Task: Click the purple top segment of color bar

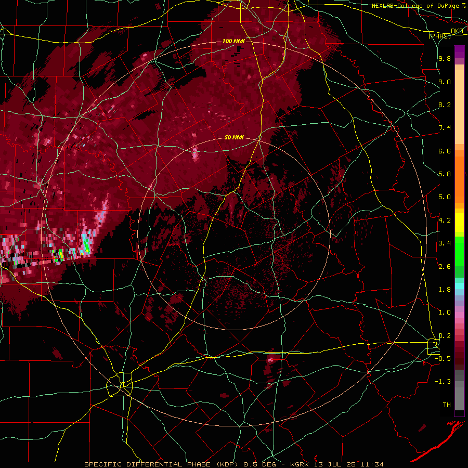Action: tap(459, 53)
